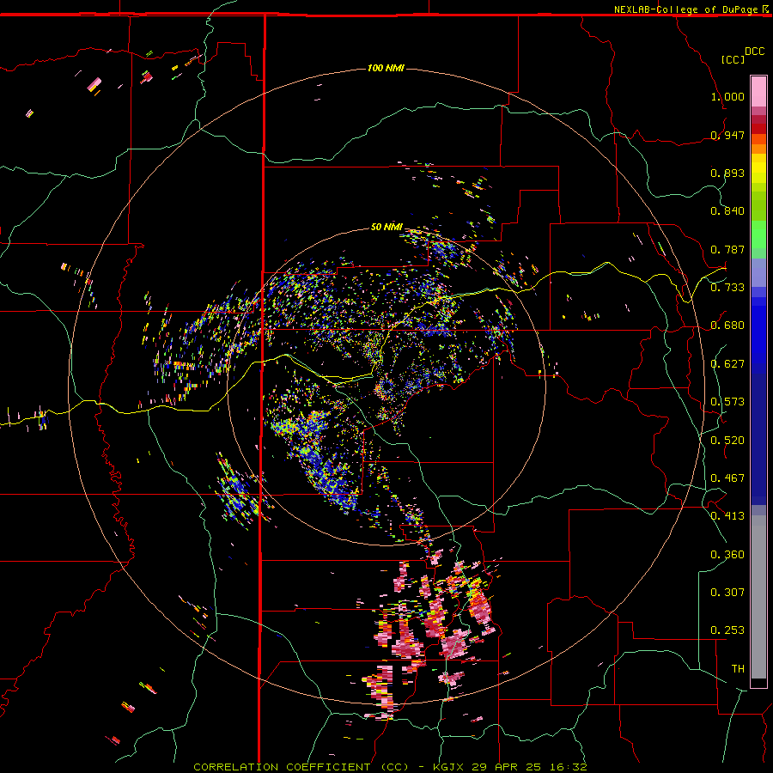
Task: Select the 0.520 legend value
Action: click(727, 440)
